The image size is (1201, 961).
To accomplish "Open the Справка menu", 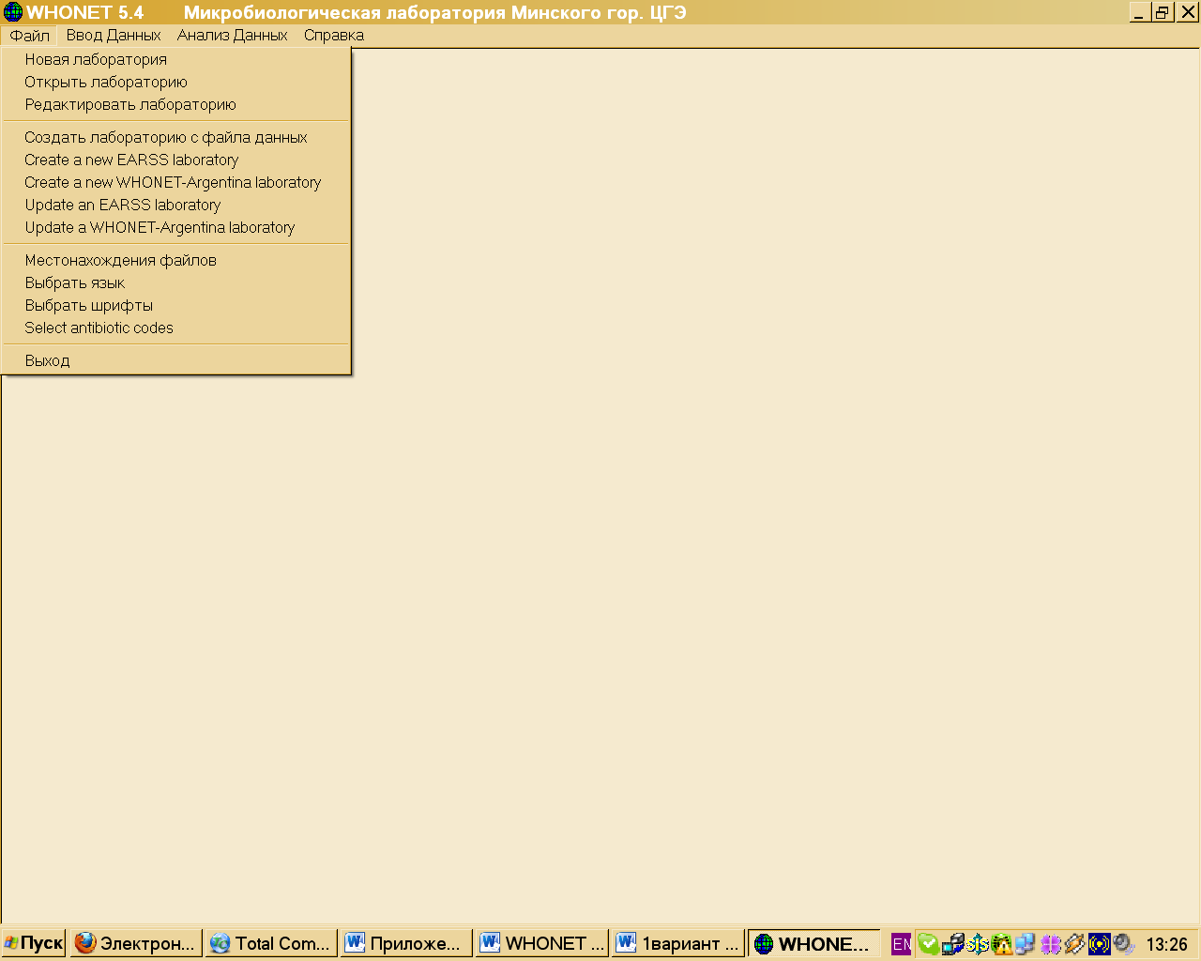I will (x=333, y=36).
